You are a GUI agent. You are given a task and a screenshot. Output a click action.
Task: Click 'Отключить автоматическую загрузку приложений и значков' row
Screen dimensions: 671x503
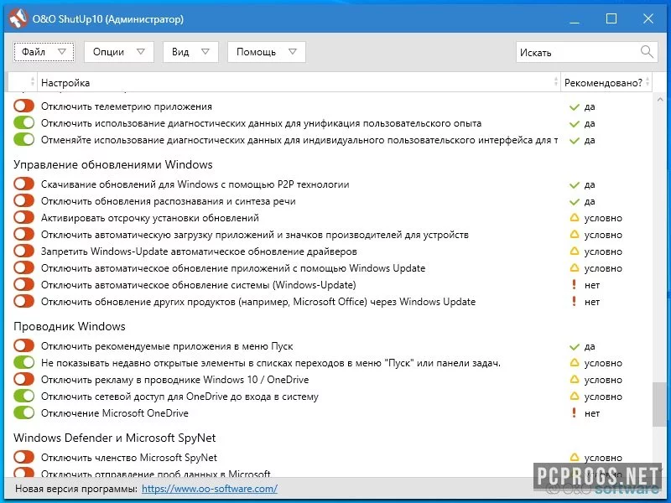[x=255, y=235]
